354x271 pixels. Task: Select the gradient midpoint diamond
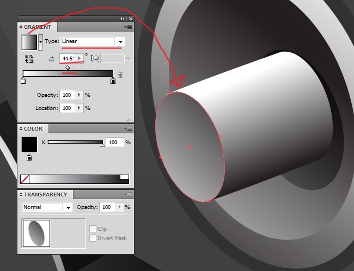(x=68, y=67)
